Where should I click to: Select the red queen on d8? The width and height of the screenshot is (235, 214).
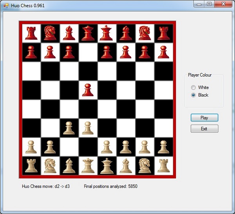[x=88, y=33]
